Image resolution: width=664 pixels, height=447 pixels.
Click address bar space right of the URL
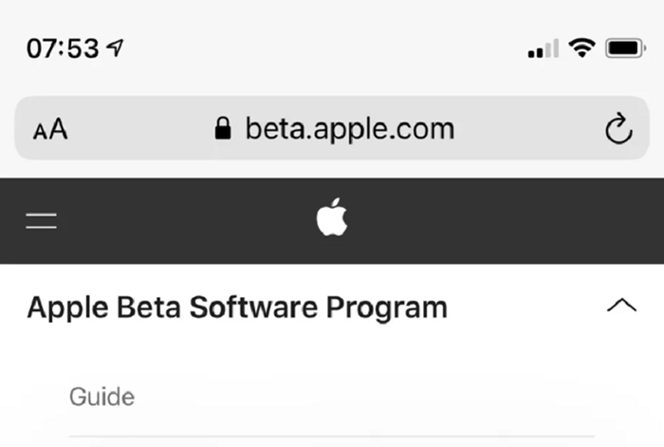tap(529, 128)
